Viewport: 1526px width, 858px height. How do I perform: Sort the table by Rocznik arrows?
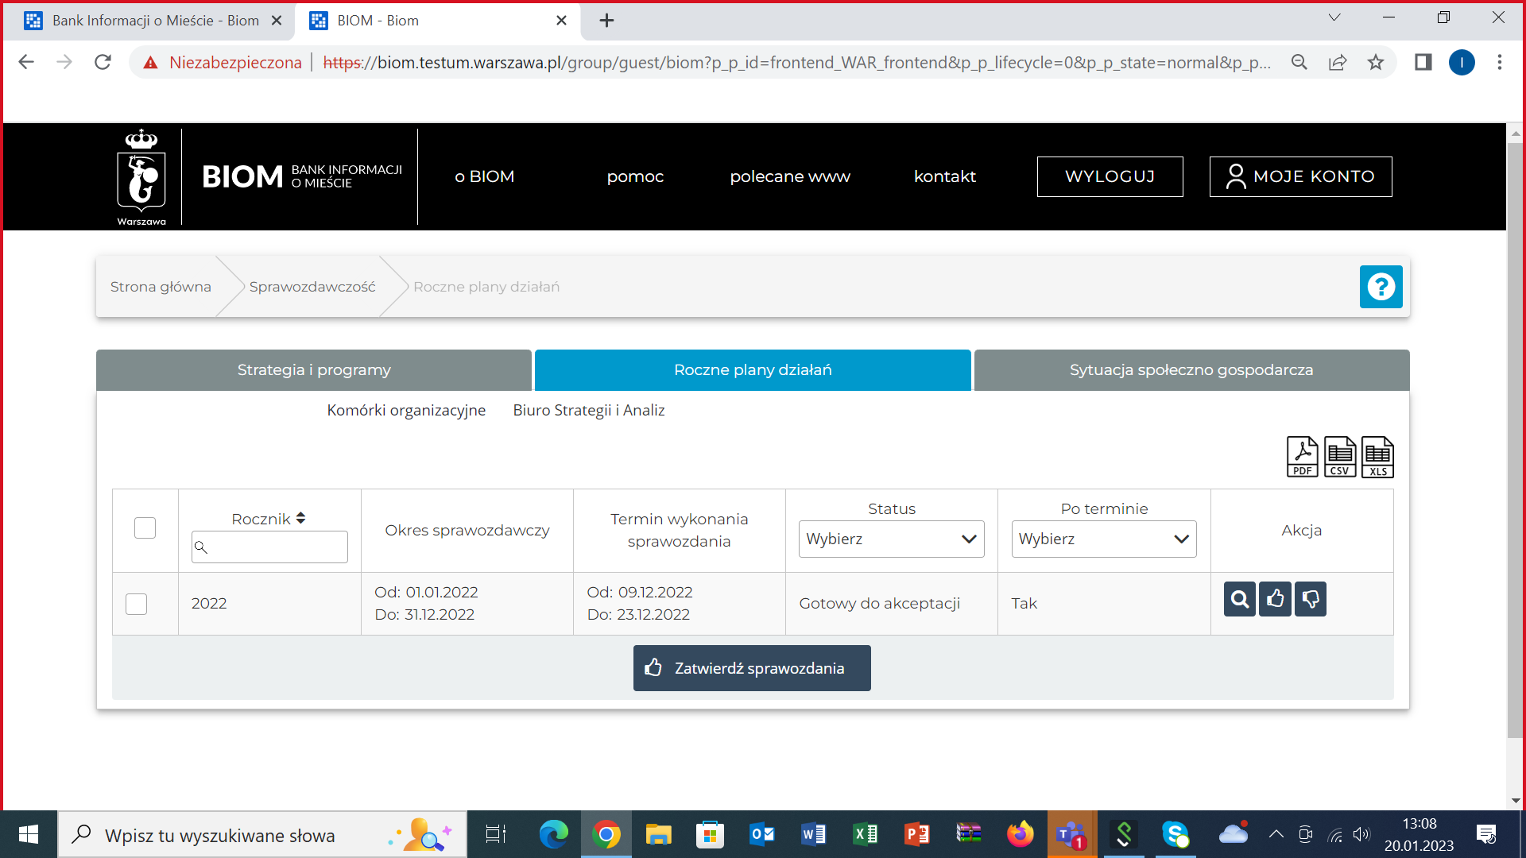coord(300,518)
